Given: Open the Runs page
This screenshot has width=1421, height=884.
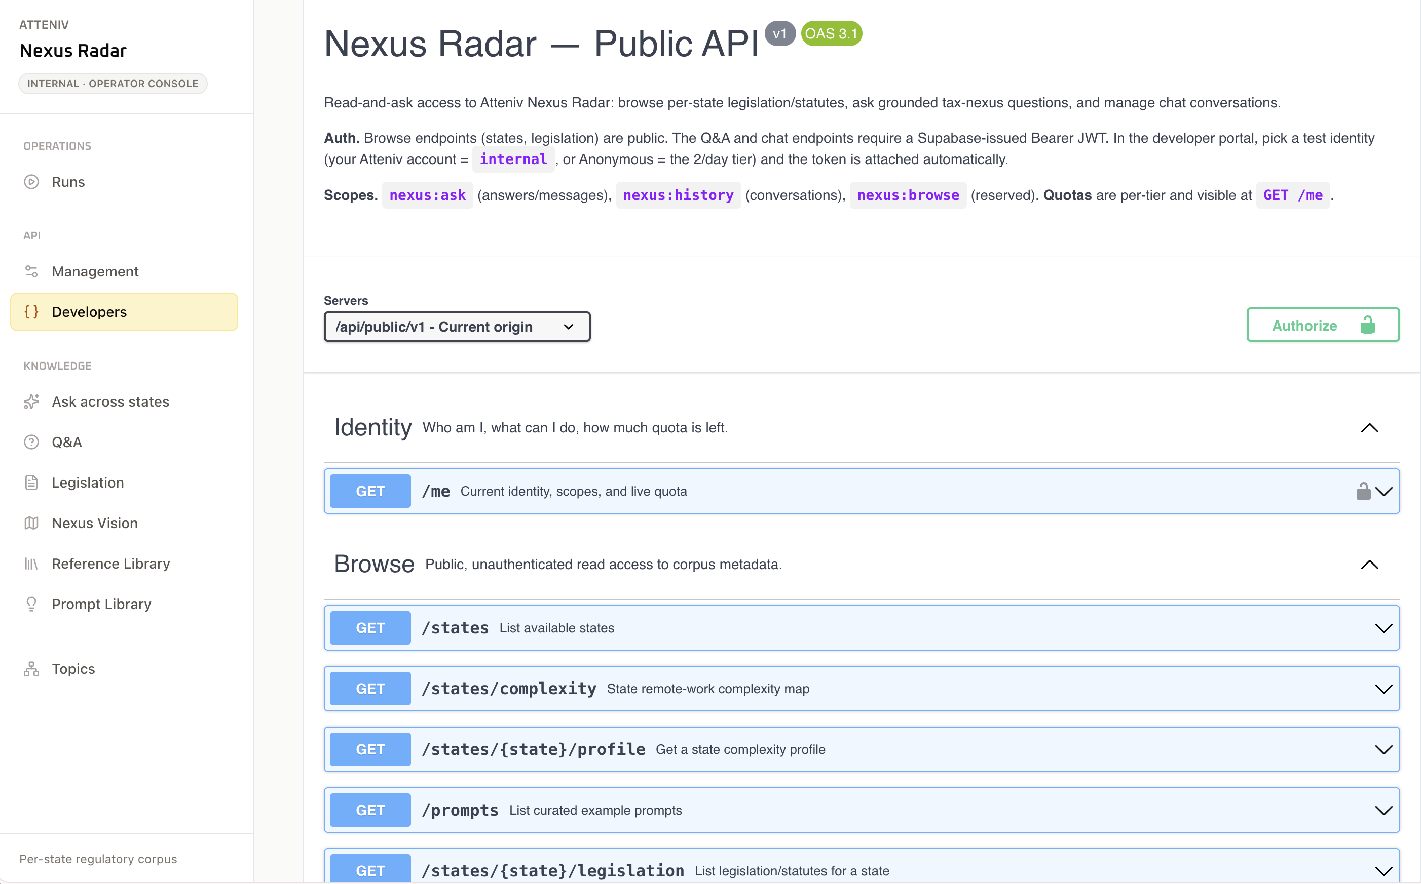Looking at the screenshot, I should coord(124,182).
